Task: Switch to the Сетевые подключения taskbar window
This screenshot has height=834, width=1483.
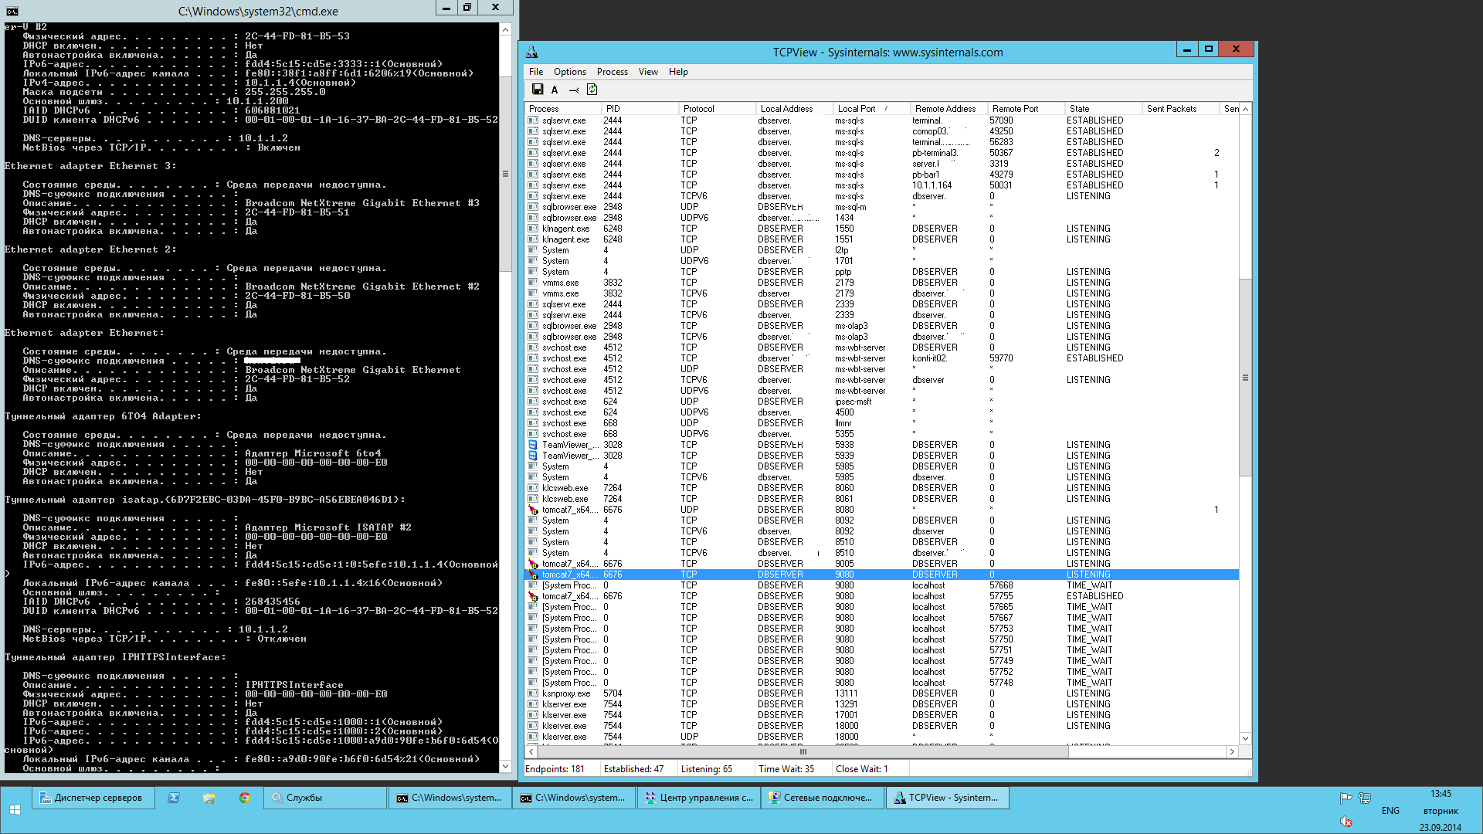Action: pyautogui.click(x=823, y=798)
